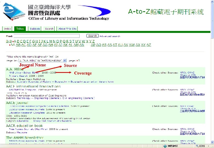214x148 pixels.
Task: Click into the Find text field
Action: point(47,36)
